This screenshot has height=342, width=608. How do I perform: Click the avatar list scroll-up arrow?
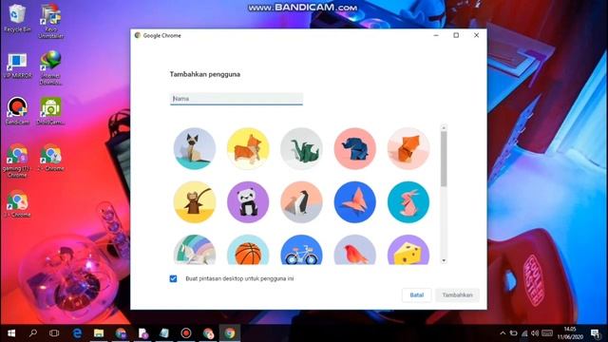tap(444, 127)
